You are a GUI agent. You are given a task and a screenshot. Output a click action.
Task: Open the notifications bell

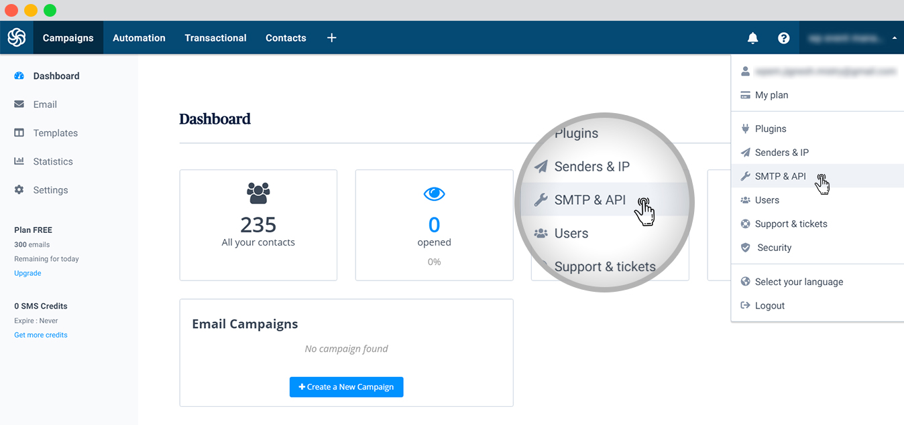click(x=752, y=38)
